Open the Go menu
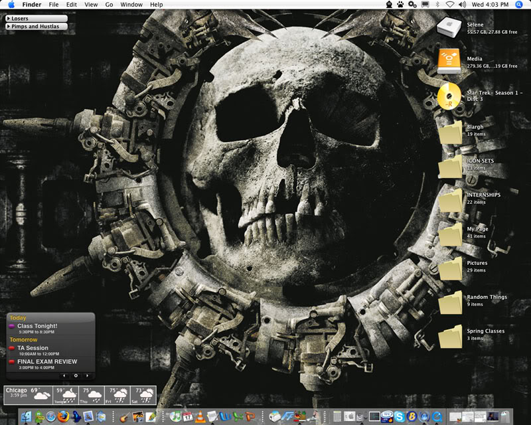This screenshot has width=531, height=425. tap(109, 5)
